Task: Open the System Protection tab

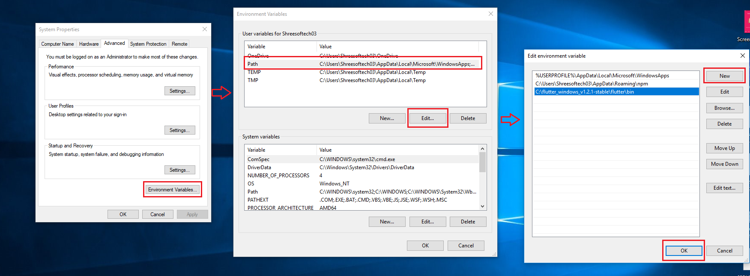Action: coord(148,44)
